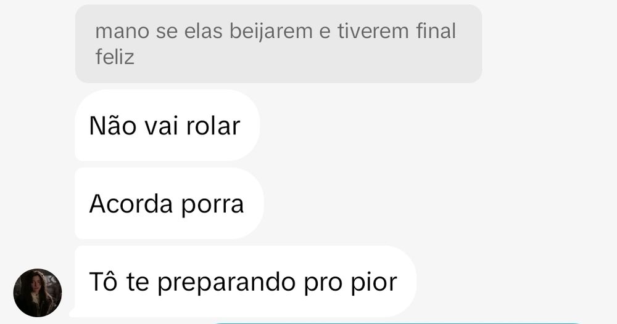Tap the gray quoted reply bubble

click(x=279, y=44)
